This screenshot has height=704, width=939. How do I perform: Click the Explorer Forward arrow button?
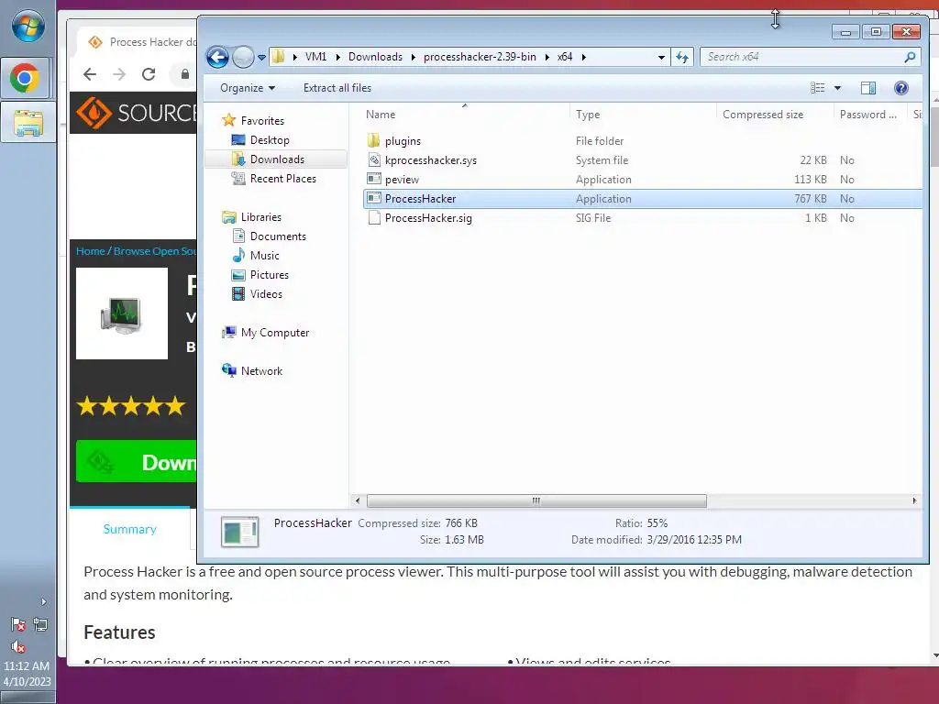[x=243, y=58]
